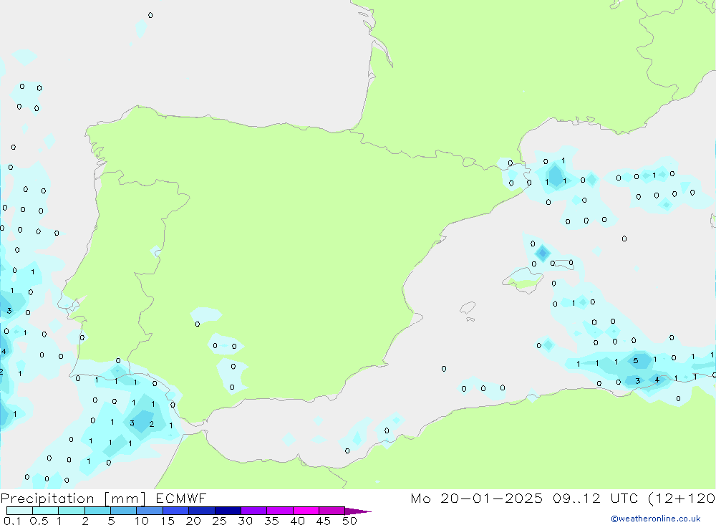The image size is (716, 525).
Task: Click the legend value label 20
Action: [x=193, y=521]
